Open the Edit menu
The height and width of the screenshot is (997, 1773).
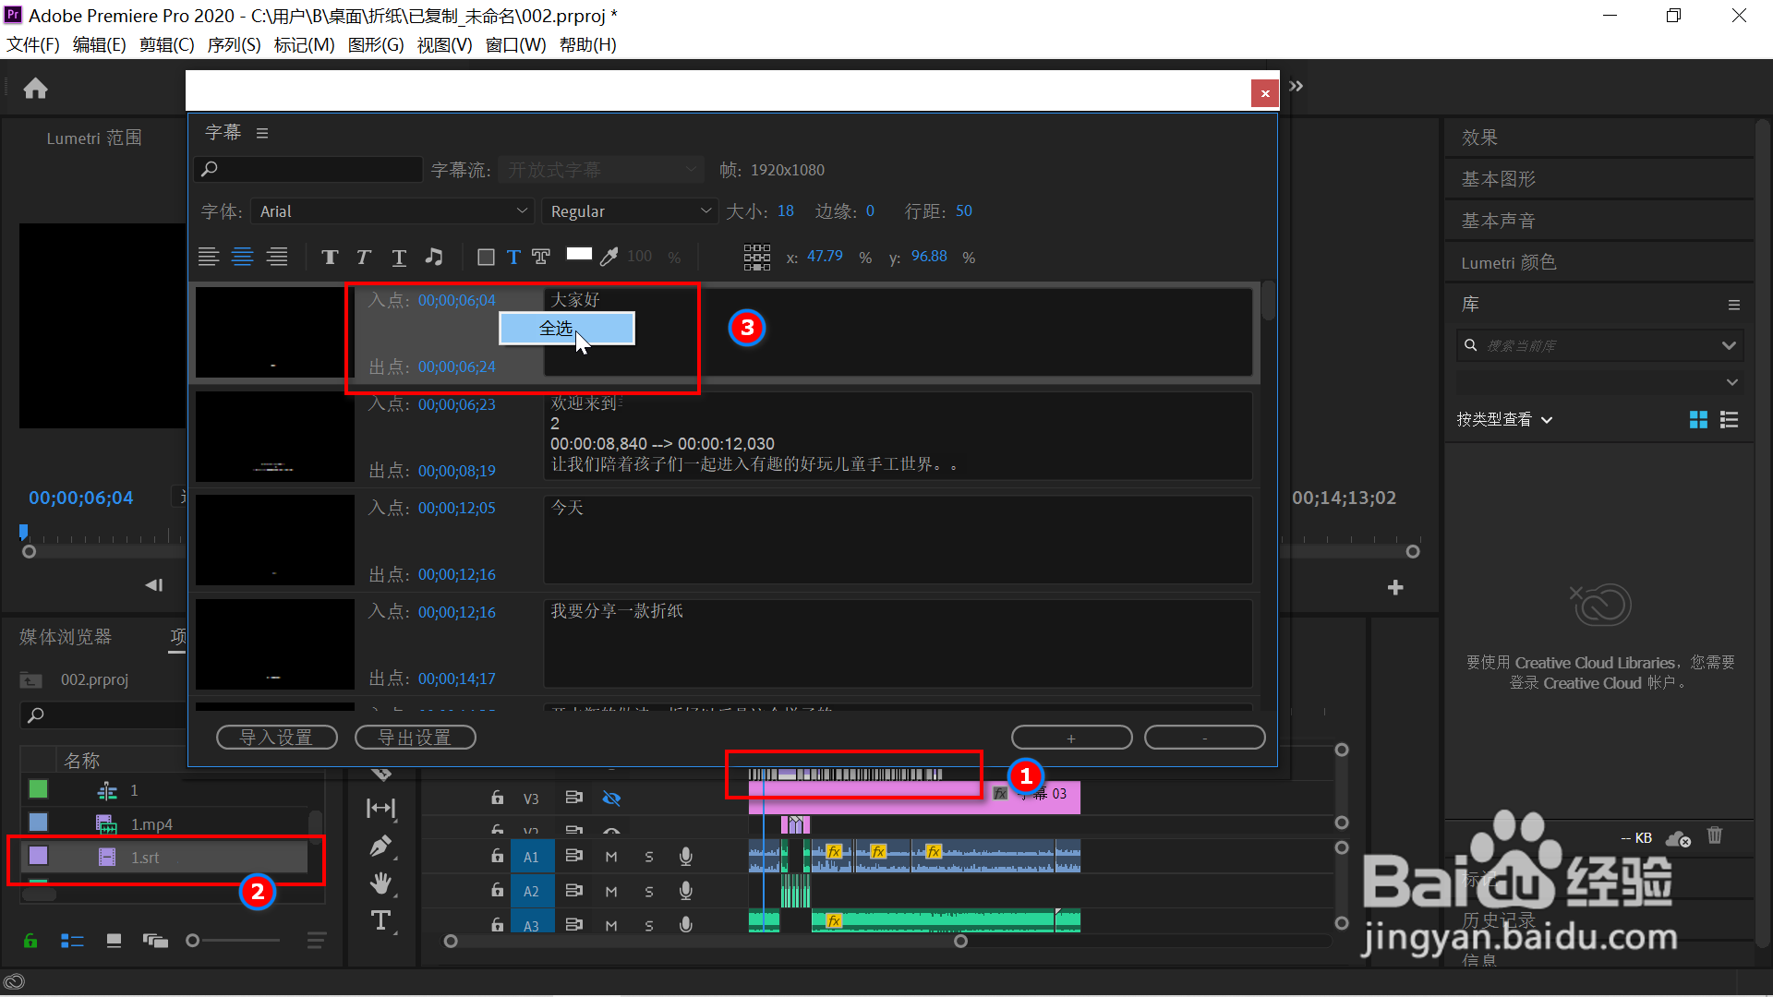(99, 44)
